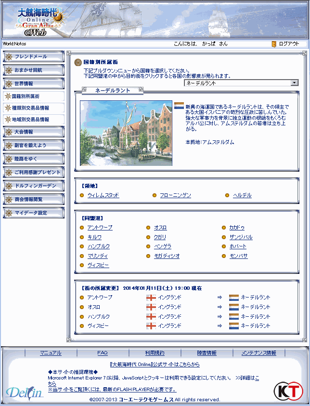Click the ネーデルラント nationality combo box

coord(241,83)
